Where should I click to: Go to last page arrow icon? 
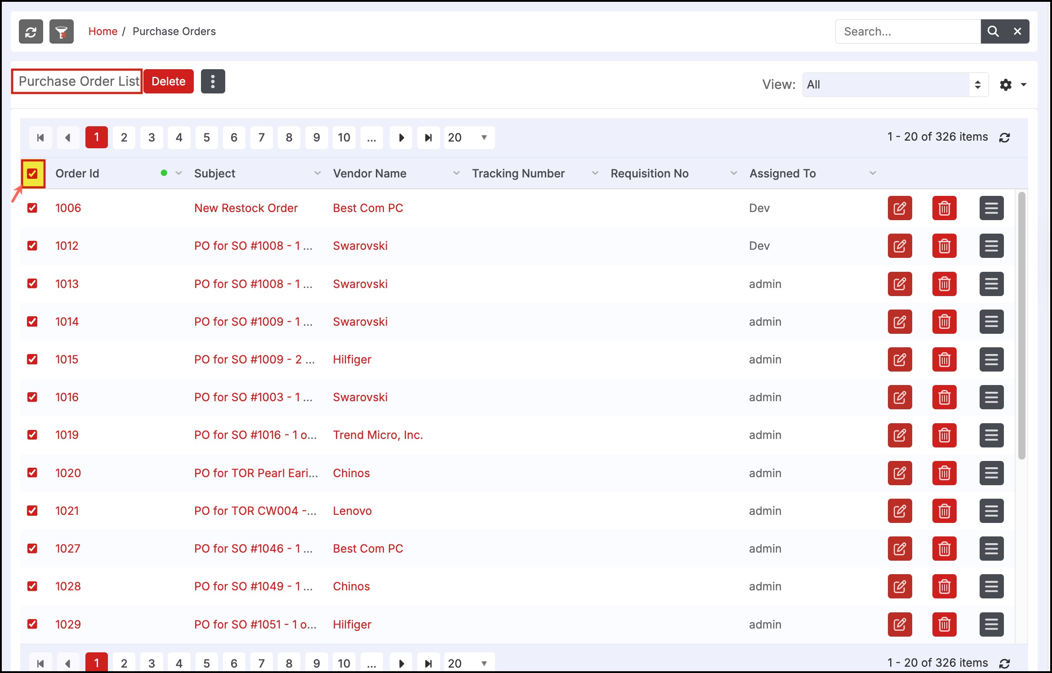point(428,137)
